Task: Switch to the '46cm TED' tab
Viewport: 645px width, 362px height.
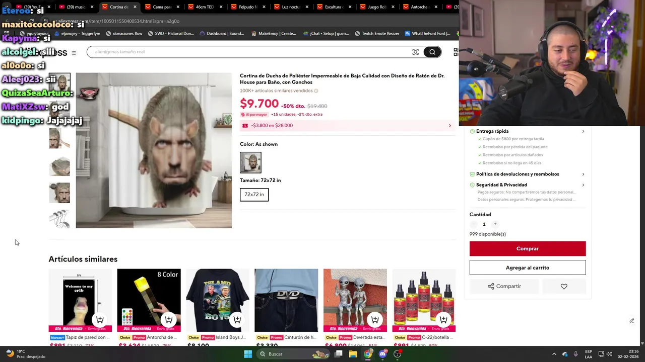Action: 205,7
